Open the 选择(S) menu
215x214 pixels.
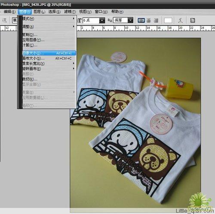pos(55,12)
